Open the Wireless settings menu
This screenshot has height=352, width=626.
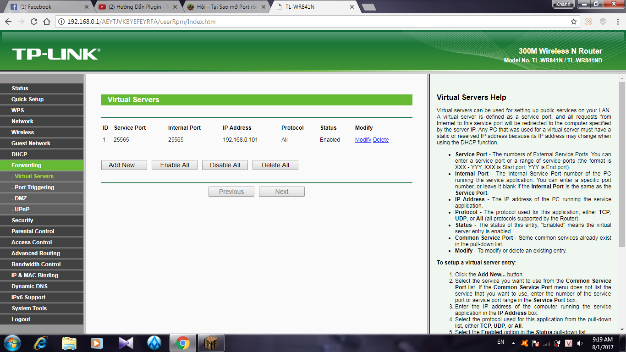pyautogui.click(x=42, y=132)
